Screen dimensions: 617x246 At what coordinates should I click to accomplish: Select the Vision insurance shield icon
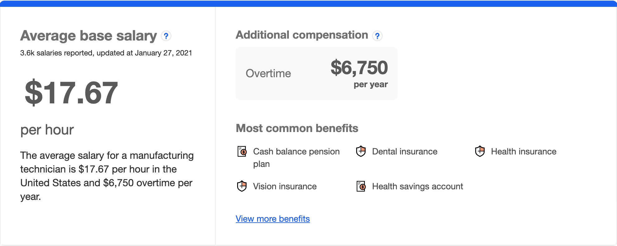pos(242,186)
